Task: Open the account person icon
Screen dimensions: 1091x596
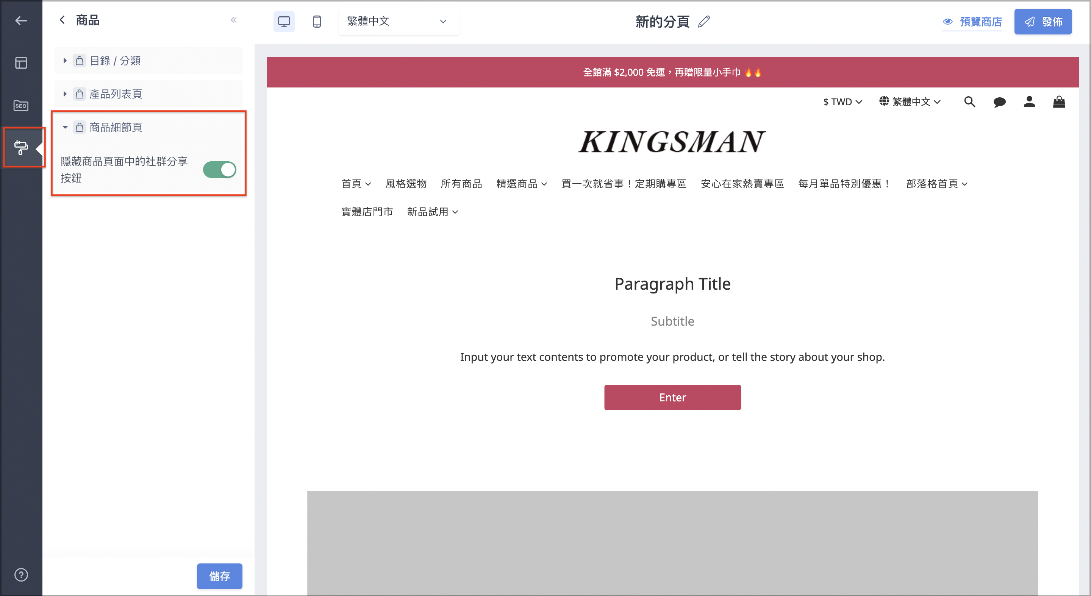Action: pos(1029,101)
